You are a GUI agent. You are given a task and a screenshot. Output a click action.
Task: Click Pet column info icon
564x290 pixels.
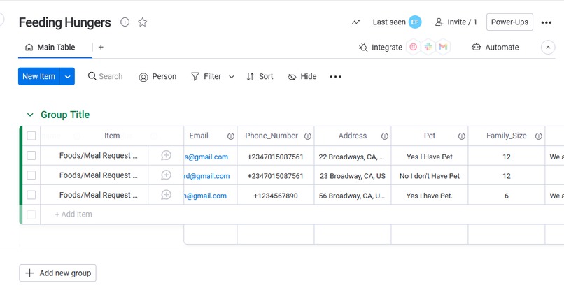click(x=462, y=136)
